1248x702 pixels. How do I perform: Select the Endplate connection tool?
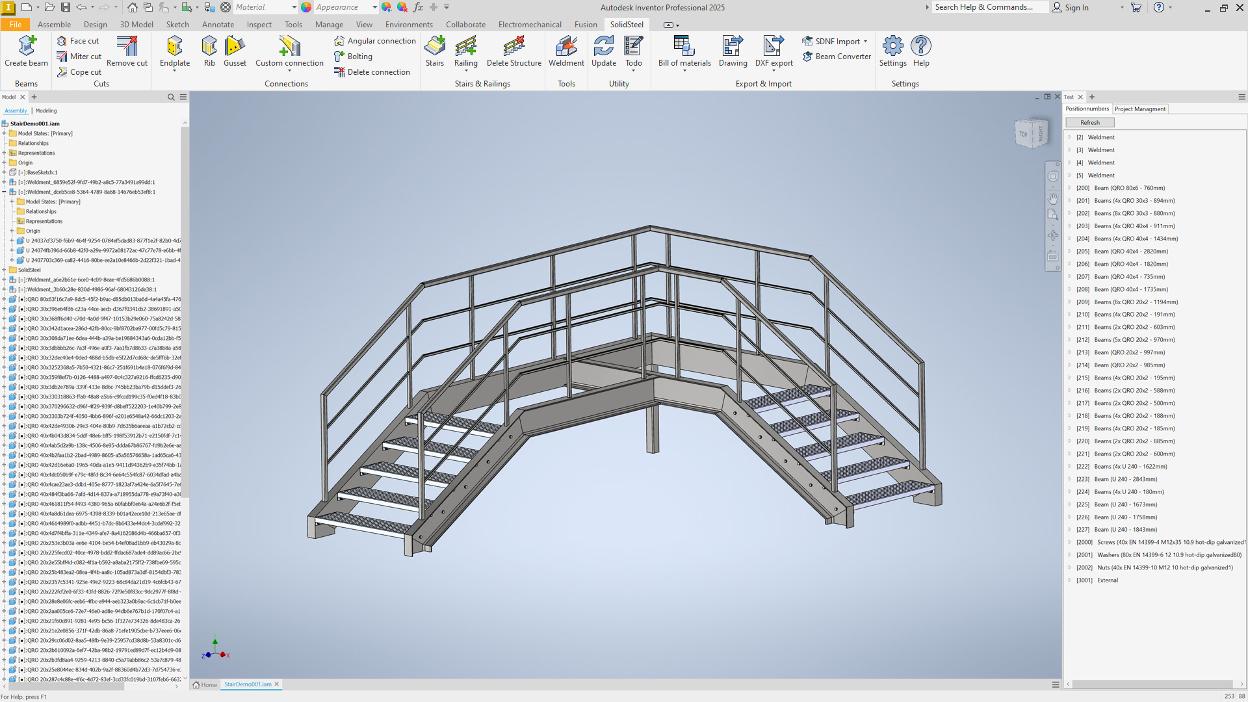[174, 46]
